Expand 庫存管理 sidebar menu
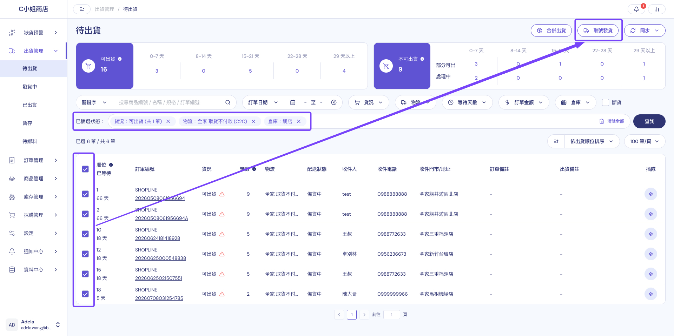 point(33,197)
